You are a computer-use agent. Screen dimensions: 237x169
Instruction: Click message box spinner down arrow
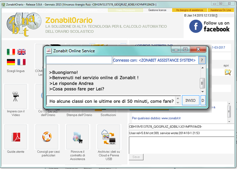pyautogui.click(x=178, y=103)
